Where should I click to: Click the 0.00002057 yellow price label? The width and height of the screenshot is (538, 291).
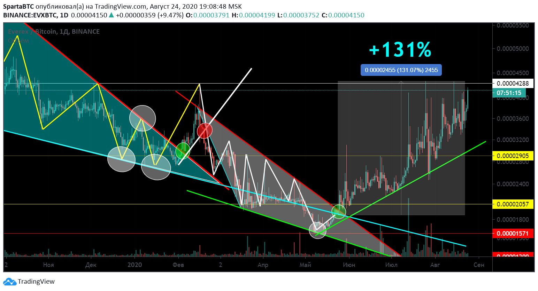[x=513, y=204]
